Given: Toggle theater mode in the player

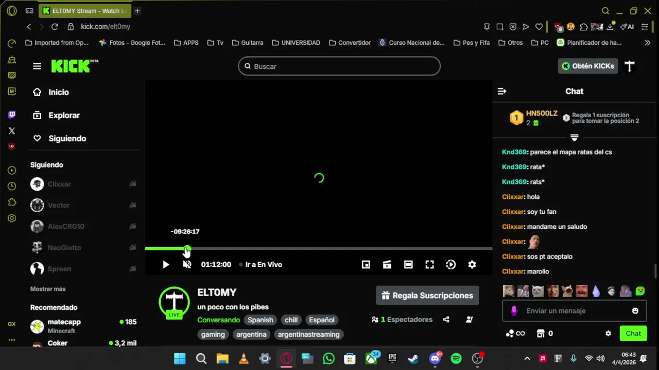Looking at the screenshot, I should tap(408, 265).
